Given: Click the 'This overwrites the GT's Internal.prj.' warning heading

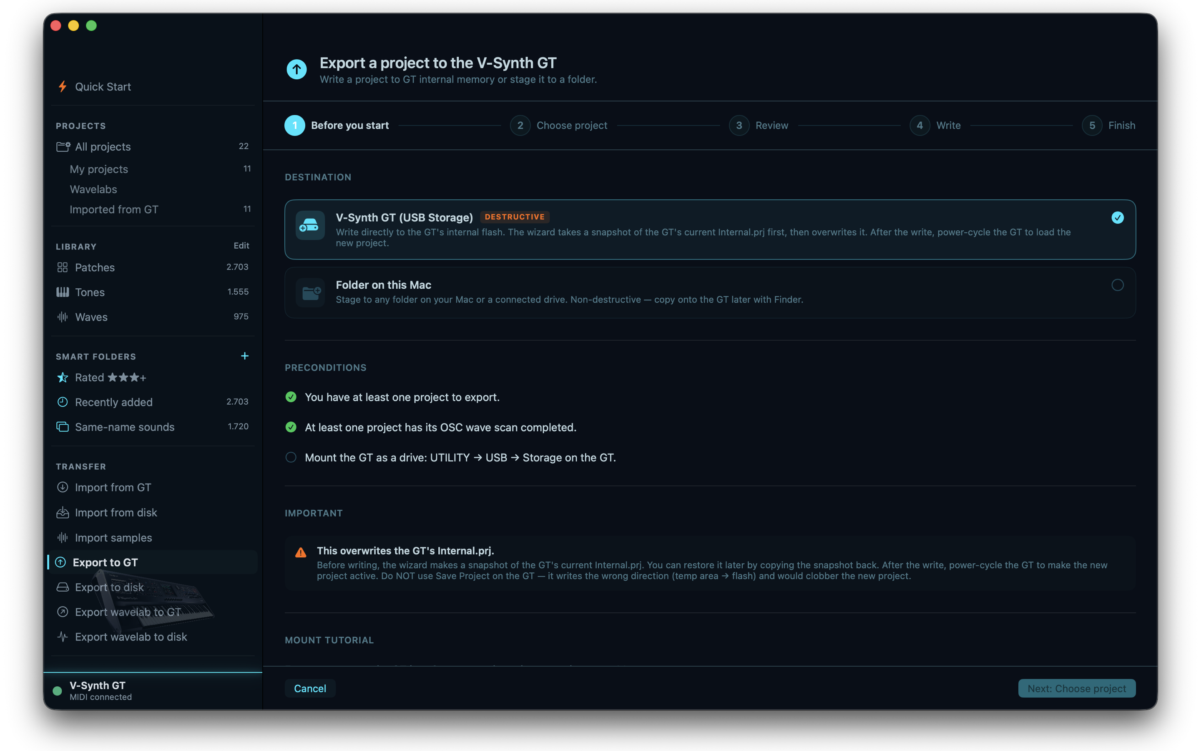Looking at the screenshot, I should (405, 550).
